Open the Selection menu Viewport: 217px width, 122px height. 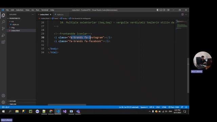coord(20,10)
